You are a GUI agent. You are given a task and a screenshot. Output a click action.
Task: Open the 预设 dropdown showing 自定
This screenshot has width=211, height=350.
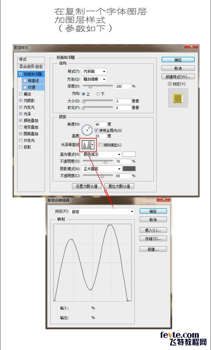(103, 212)
